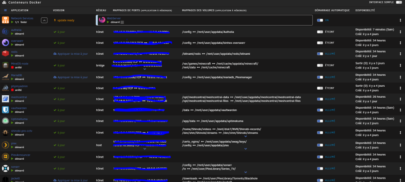This screenshot has height=182, width=405.
Task: Expand sonarr volume mappings chevron
Action: click(x=246, y=172)
